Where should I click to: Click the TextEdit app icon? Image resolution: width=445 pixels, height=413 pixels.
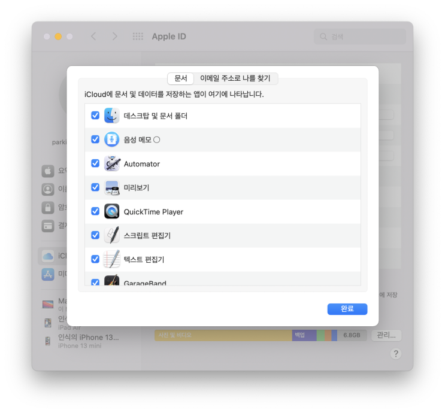pos(111,259)
